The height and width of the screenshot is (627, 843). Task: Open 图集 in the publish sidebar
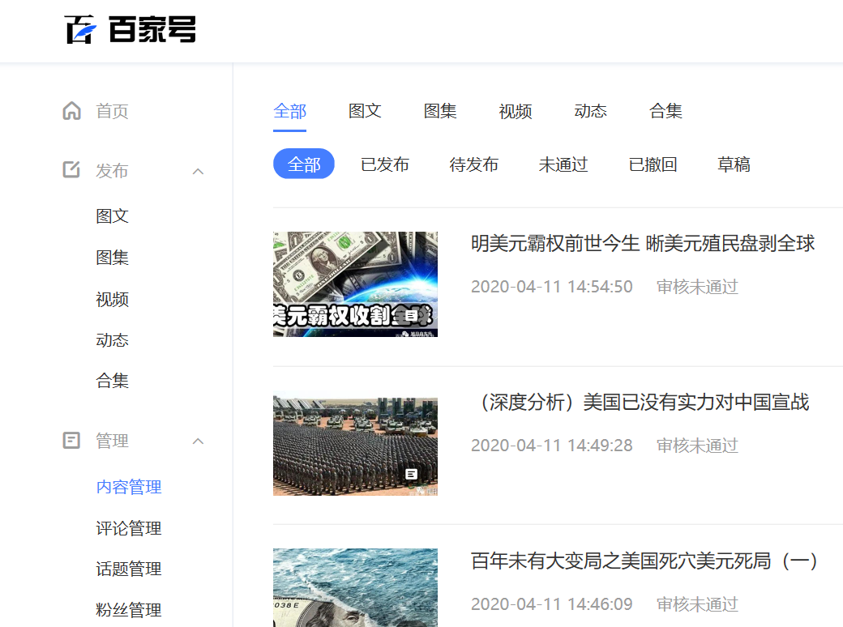point(112,257)
